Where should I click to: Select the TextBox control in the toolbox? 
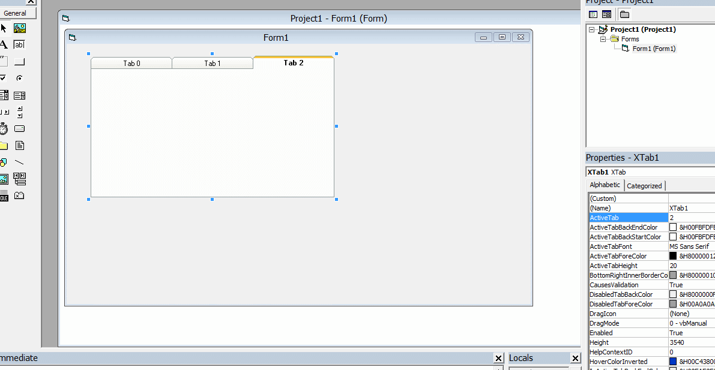point(19,45)
